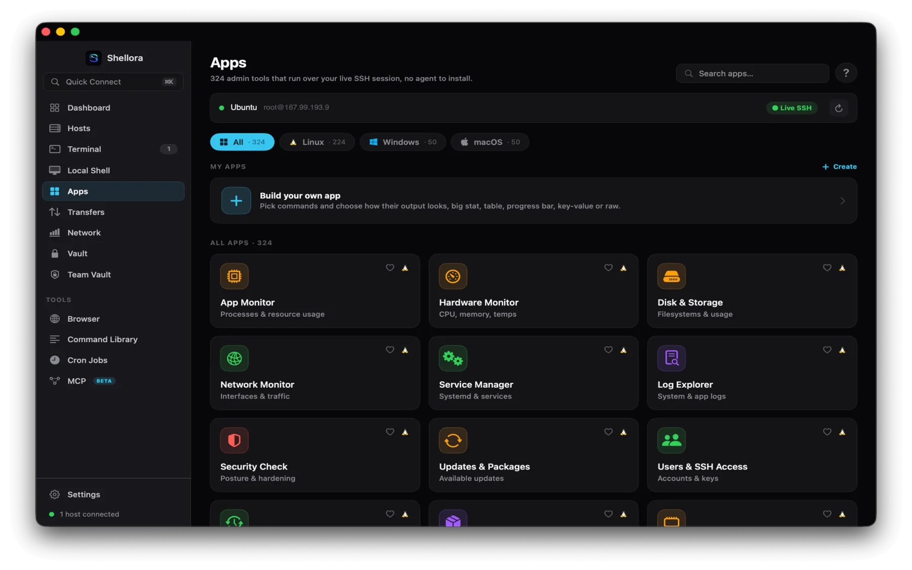912x570 pixels.
Task: Favorite Service Manager with the heart
Action: [609, 350]
